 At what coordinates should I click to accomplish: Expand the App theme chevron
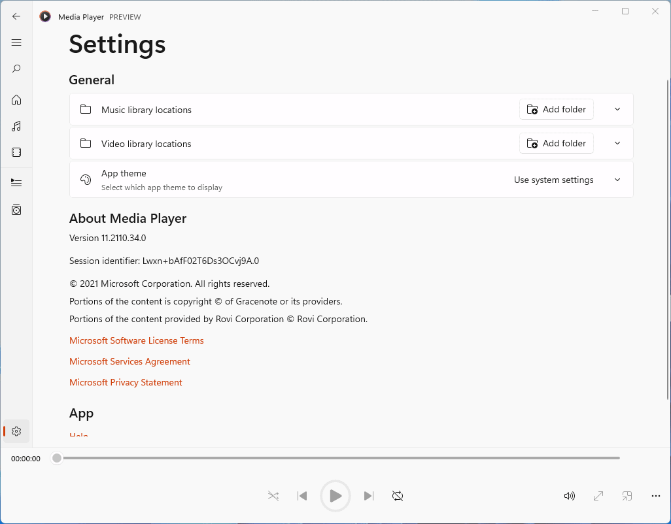(x=617, y=180)
